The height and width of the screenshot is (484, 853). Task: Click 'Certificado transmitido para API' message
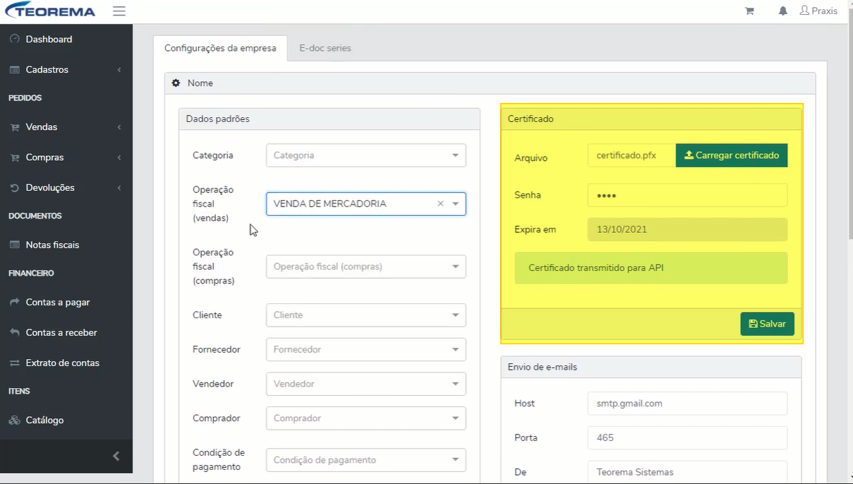click(x=651, y=268)
